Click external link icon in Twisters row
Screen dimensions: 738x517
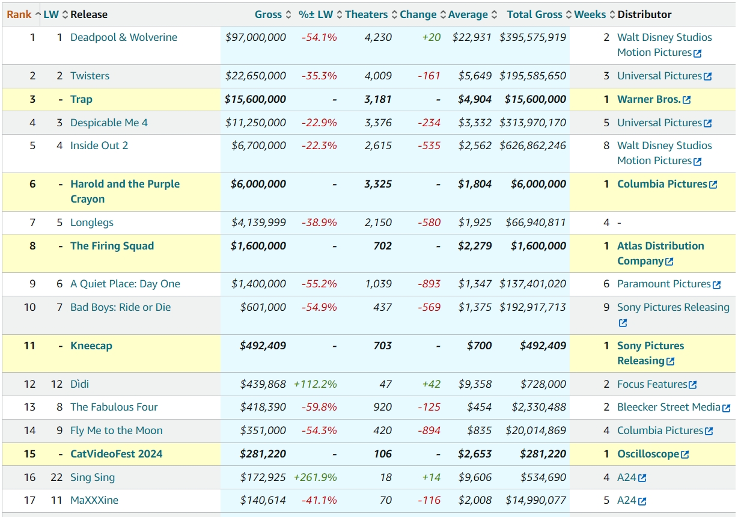(x=707, y=76)
